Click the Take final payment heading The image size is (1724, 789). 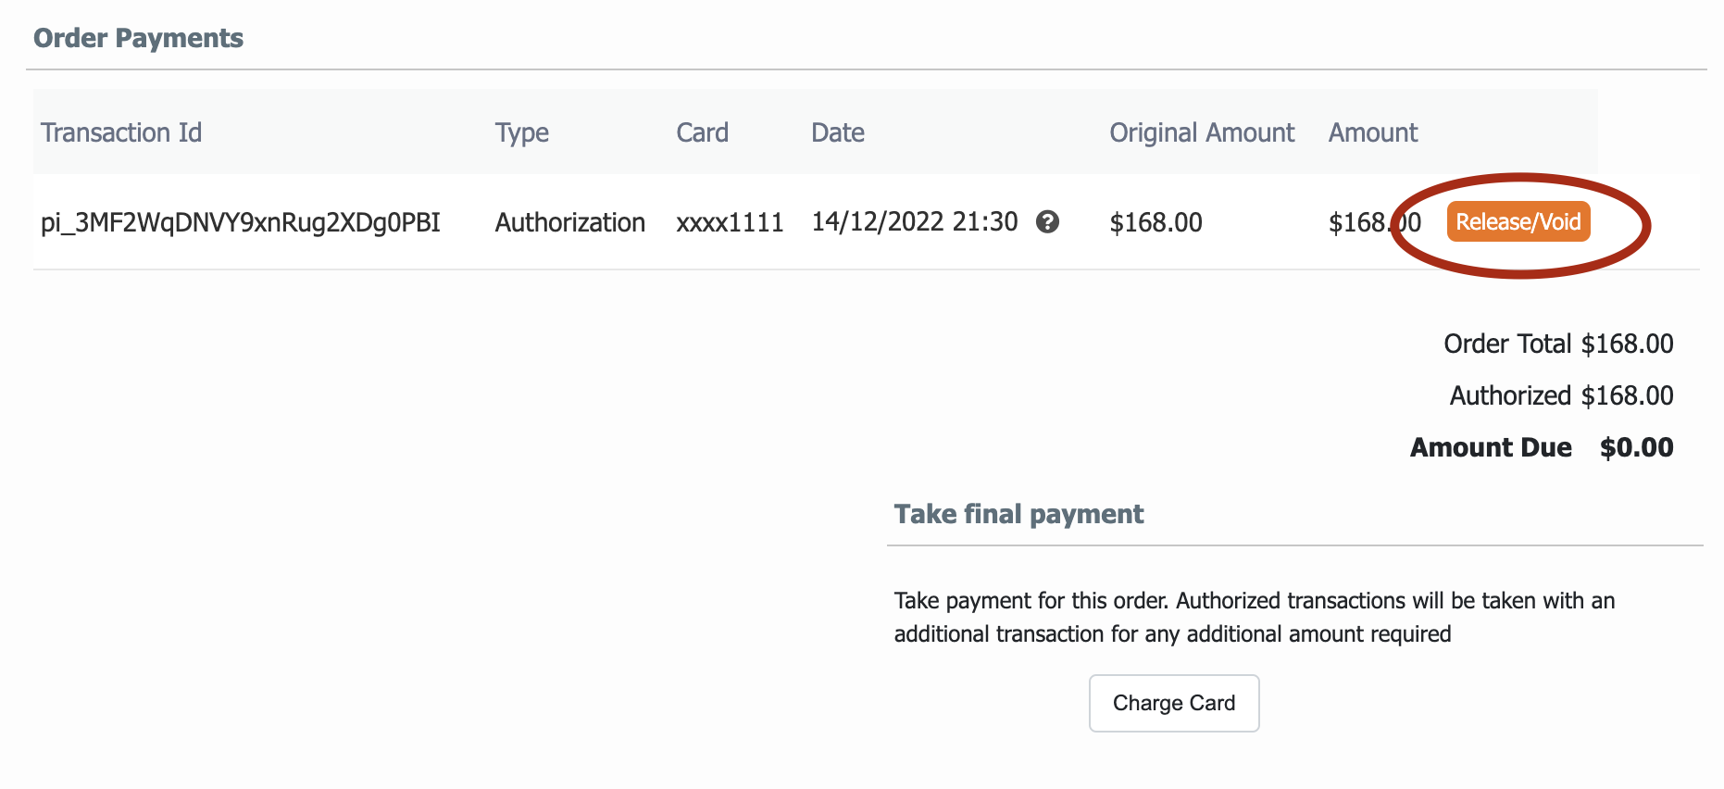click(1018, 514)
